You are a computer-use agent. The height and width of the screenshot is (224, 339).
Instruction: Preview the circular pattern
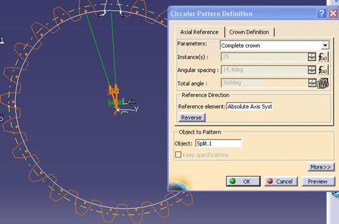(x=318, y=181)
